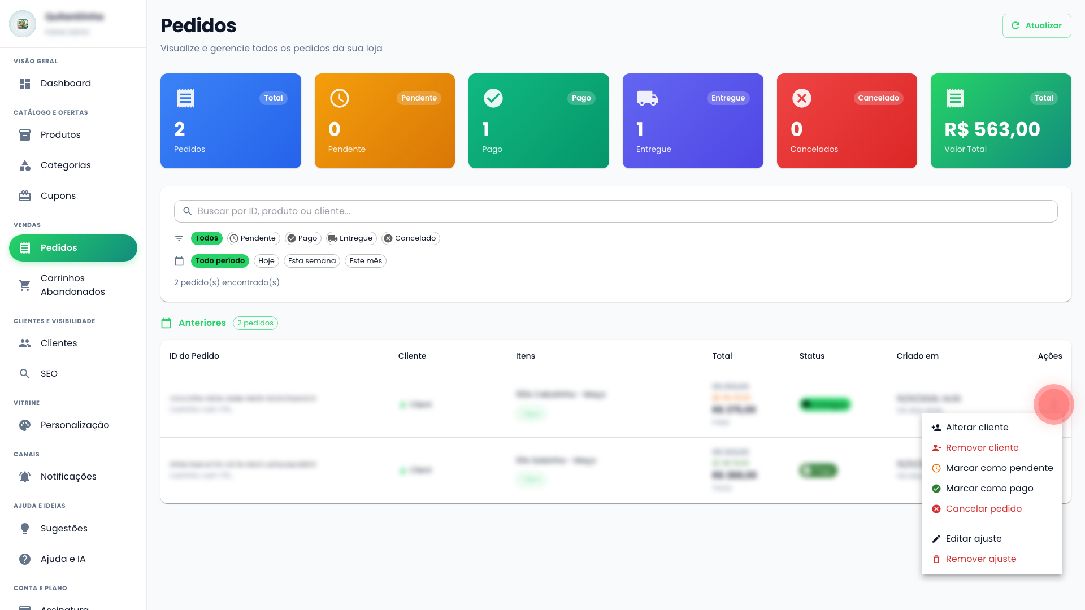Click the R$ 563,00 Valor Total card
1085x610 pixels.
1001,121
